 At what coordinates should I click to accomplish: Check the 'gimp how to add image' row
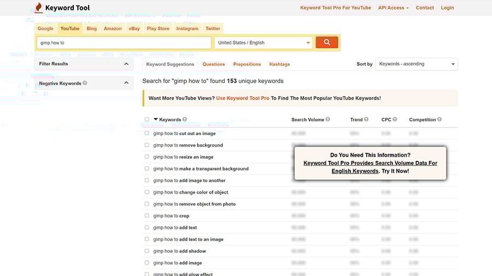[147, 262]
